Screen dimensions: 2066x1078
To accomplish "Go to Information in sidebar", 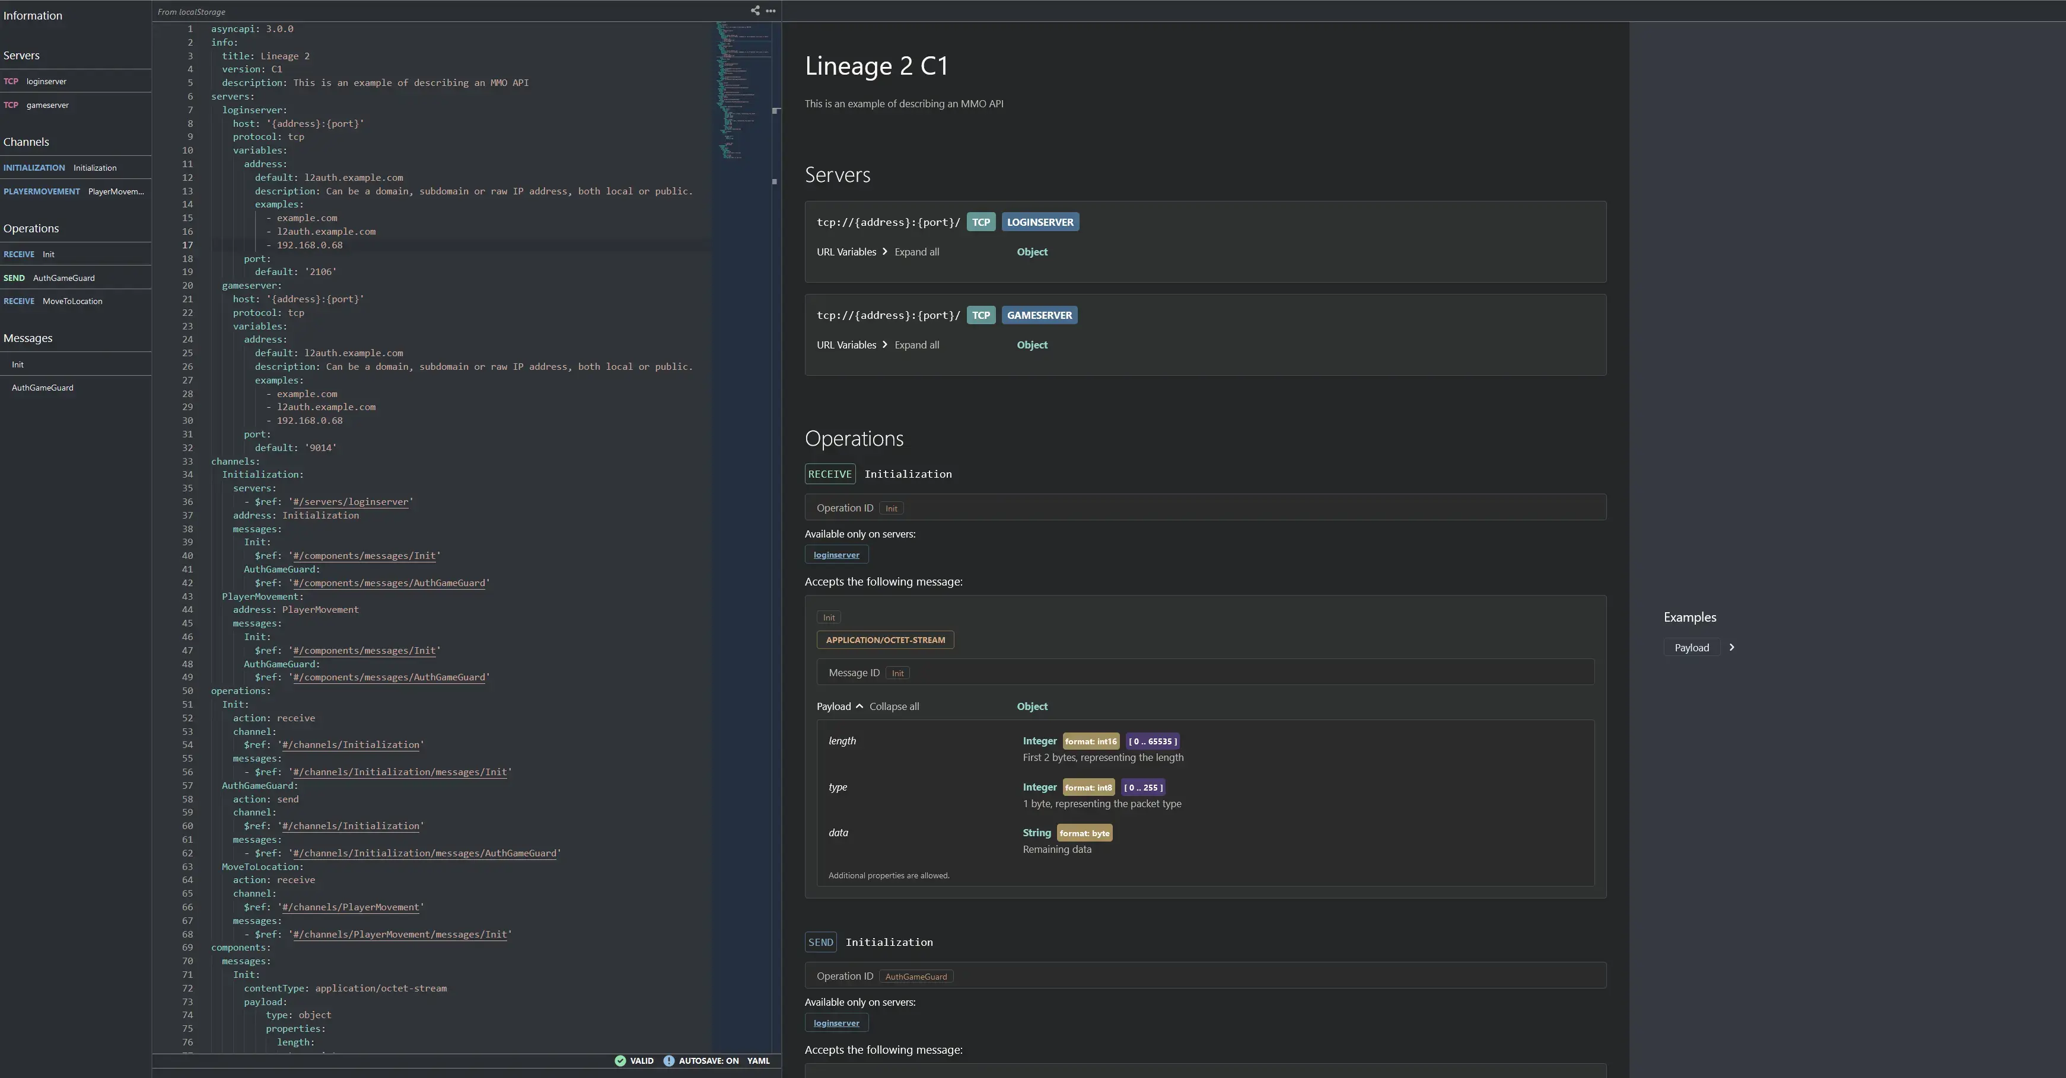I will [x=33, y=15].
